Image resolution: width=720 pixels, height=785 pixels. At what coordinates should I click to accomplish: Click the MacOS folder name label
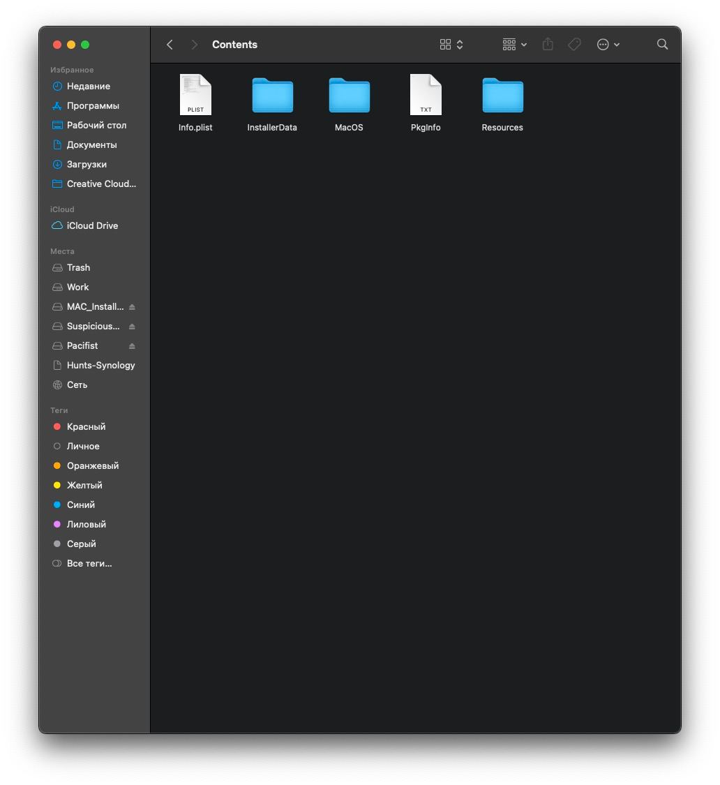point(349,128)
